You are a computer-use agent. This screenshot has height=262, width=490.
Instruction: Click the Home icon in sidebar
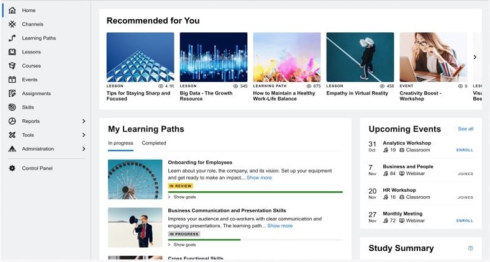[12, 11]
